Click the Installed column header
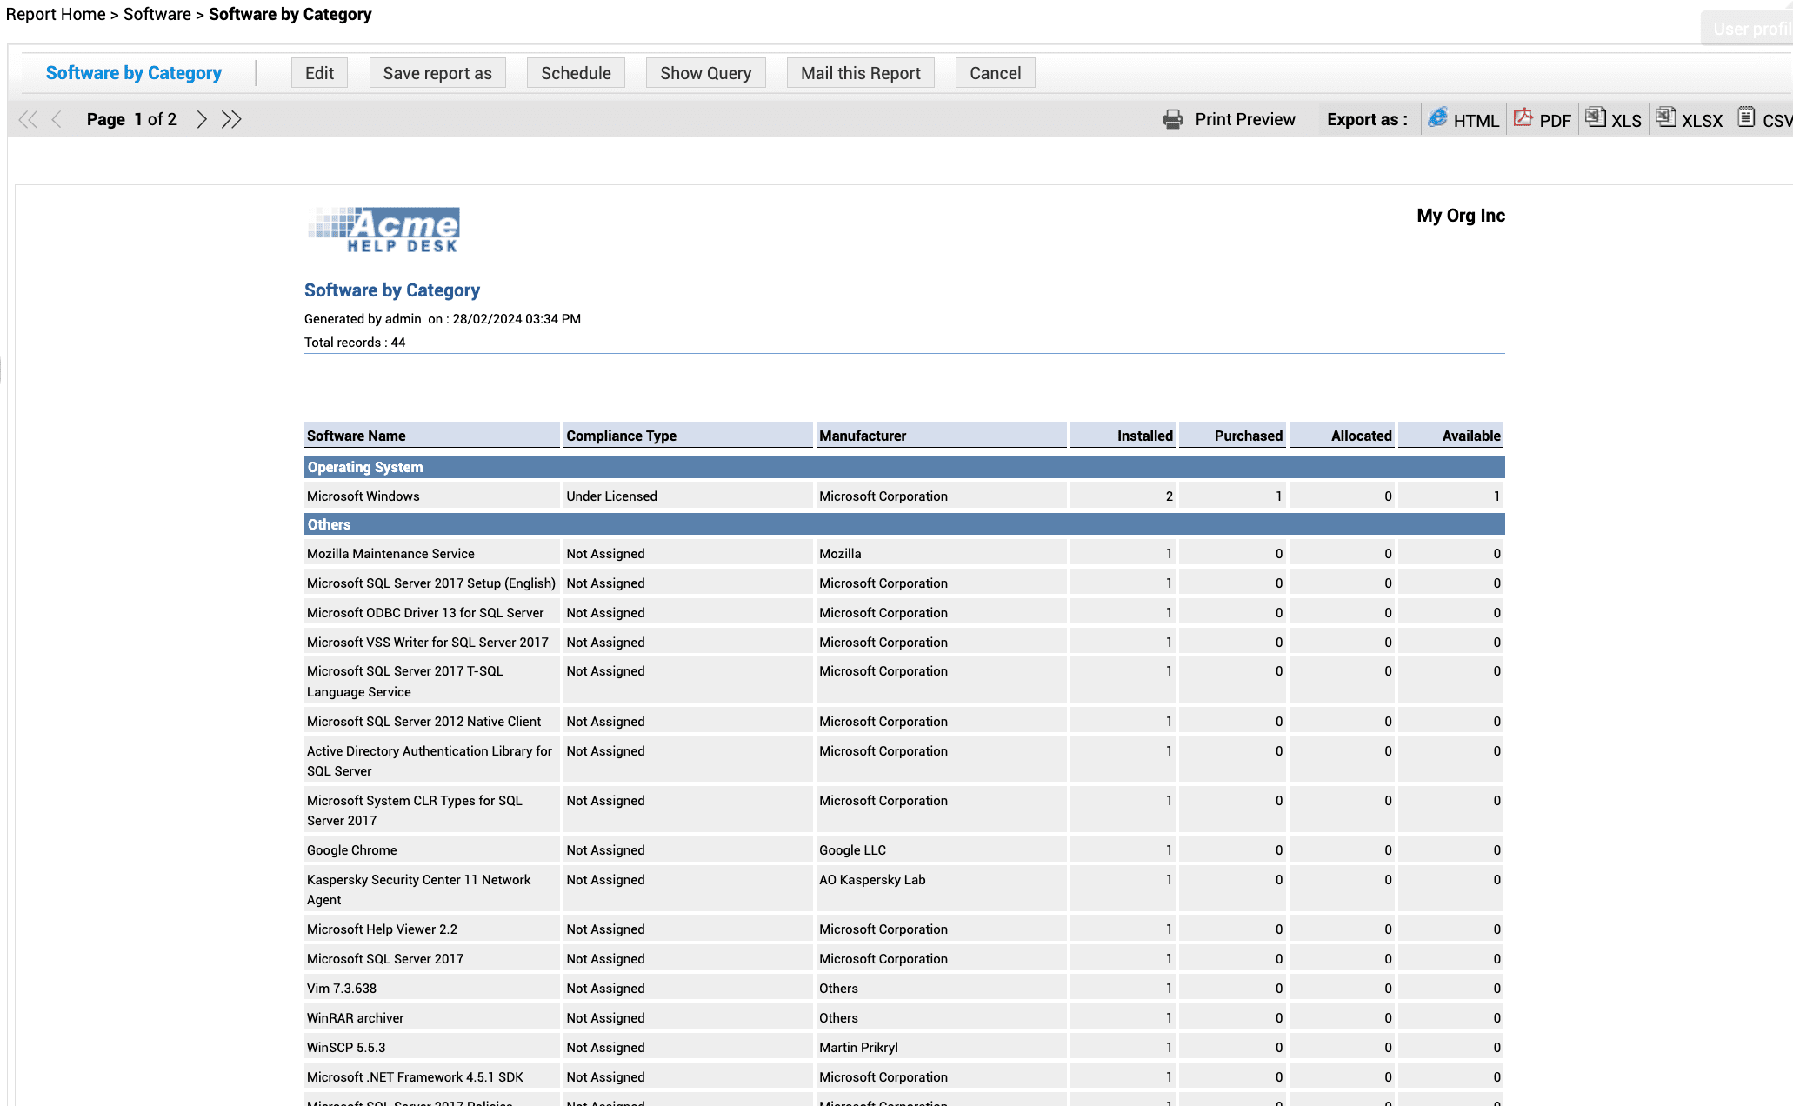The height and width of the screenshot is (1106, 1793). coord(1144,436)
